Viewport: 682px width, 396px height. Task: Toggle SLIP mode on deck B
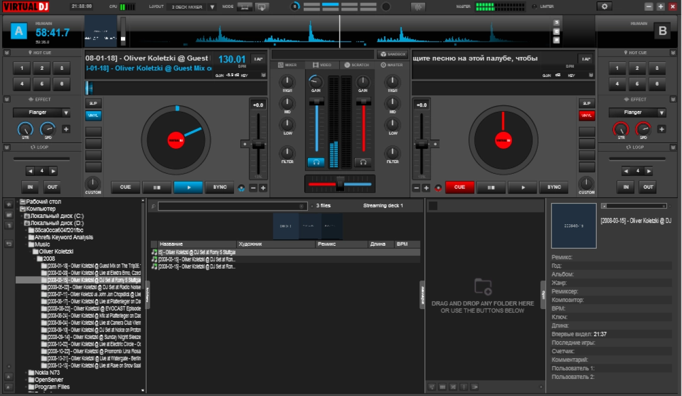587,103
